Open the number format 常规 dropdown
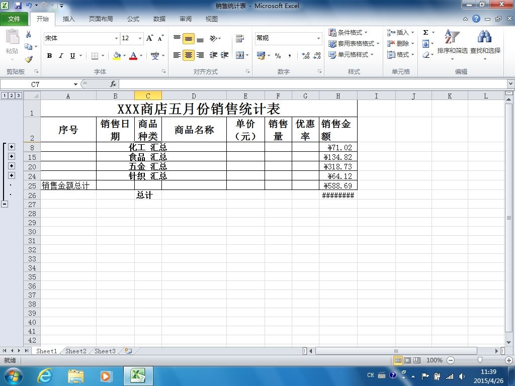515x386 pixels. pos(318,38)
